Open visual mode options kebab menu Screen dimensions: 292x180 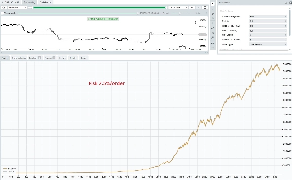pyautogui.click(x=206, y=13)
